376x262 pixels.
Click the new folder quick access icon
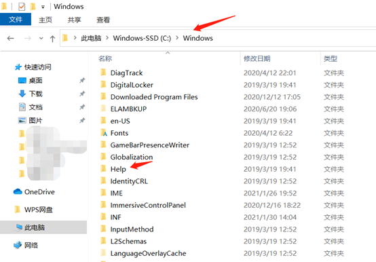point(33,7)
